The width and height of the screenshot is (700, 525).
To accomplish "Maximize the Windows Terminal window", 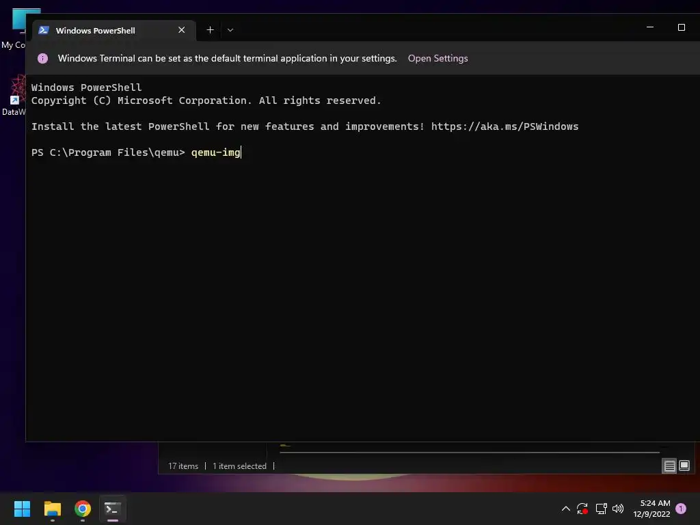I will [x=682, y=27].
